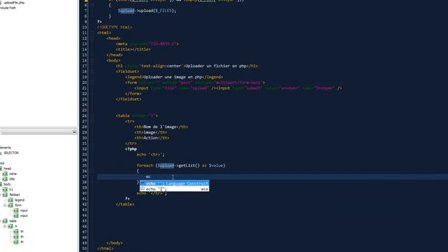Click the closing </head> tag line

tap(115, 55)
